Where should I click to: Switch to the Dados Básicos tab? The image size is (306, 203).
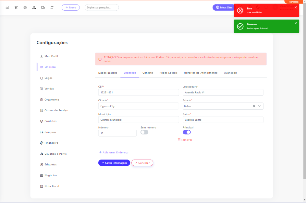point(108,73)
